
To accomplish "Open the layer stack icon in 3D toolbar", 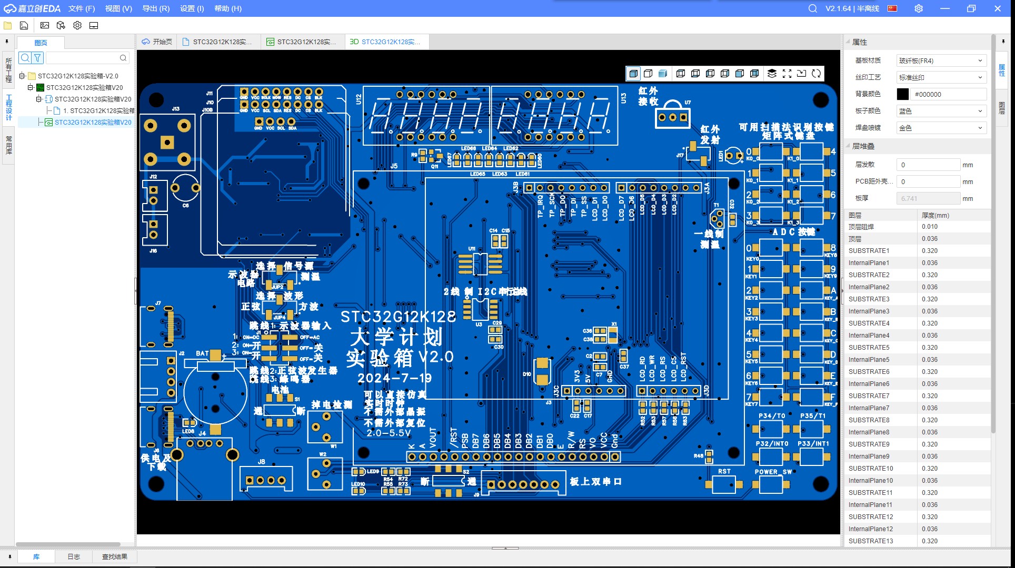I will point(772,74).
